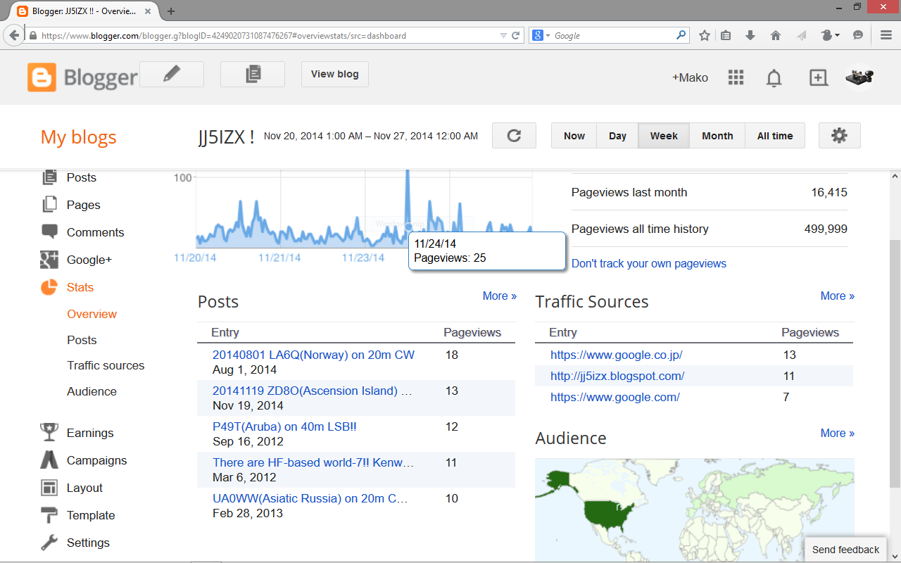Select the Blogger JJ5IZX browser tab
The width and height of the screenshot is (901, 563).
tap(84, 11)
